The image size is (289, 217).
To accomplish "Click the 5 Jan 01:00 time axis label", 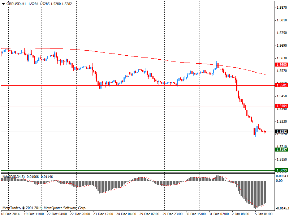I will (264, 214).
